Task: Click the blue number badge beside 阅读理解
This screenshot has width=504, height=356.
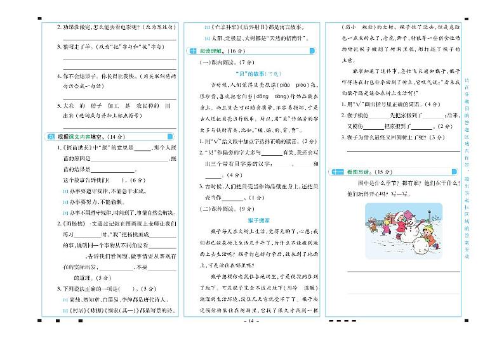Action: 193,51
